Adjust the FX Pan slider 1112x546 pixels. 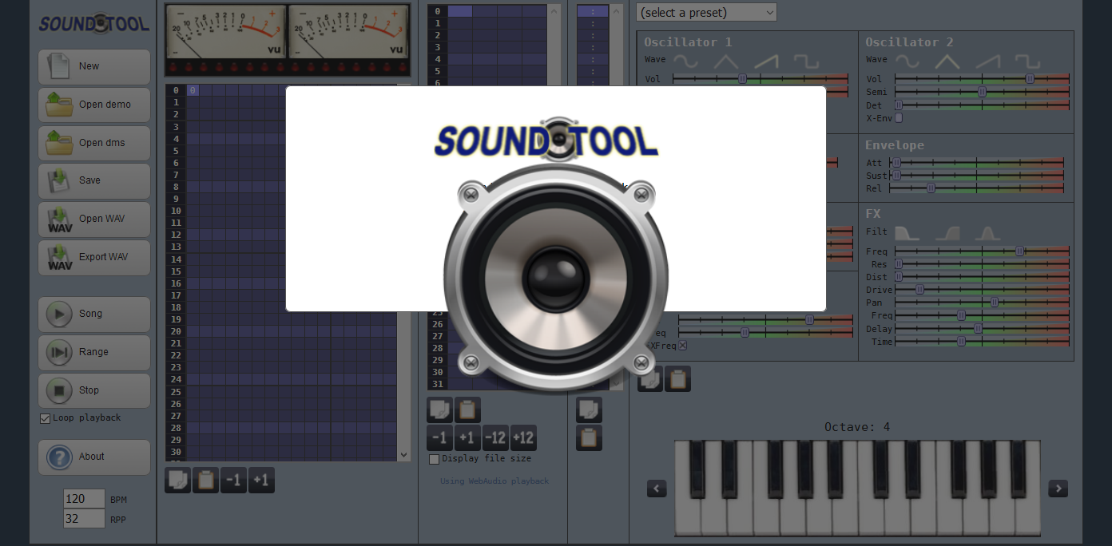click(982, 303)
